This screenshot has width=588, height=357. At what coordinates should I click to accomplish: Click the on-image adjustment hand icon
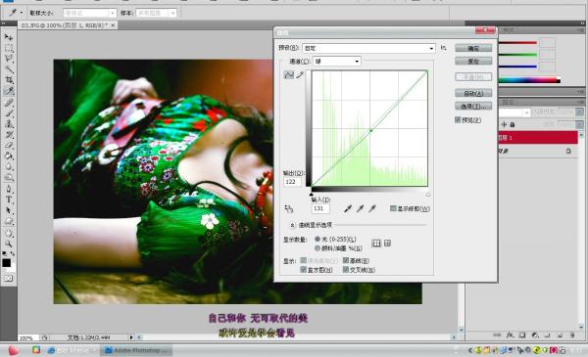[289, 208]
